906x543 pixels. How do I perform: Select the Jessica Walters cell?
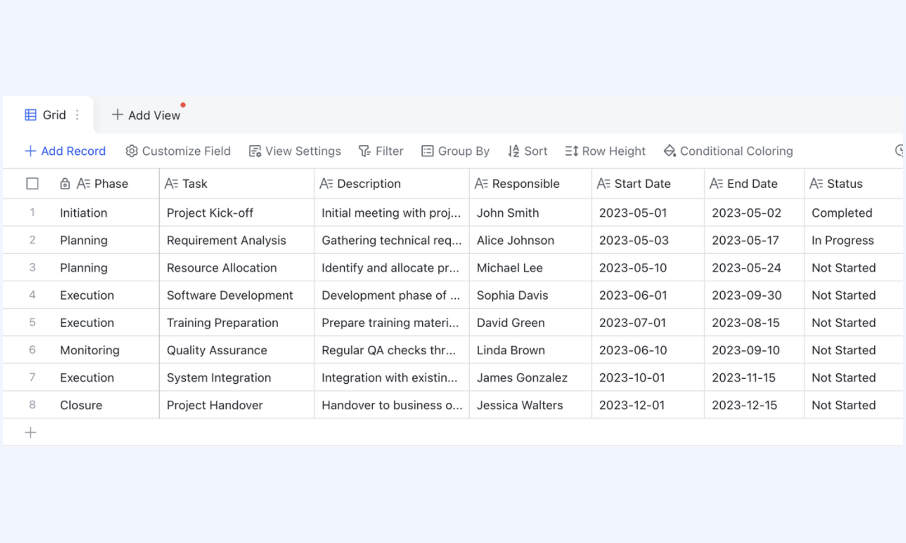coord(530,405)
